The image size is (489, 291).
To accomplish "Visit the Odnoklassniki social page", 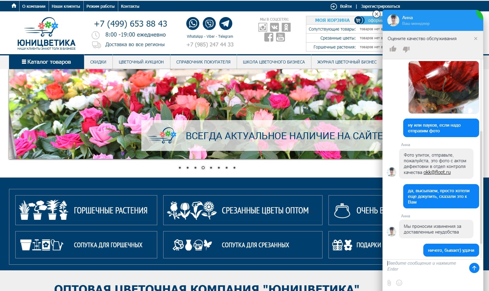I will pyautogui.click(x=286, y=27).
